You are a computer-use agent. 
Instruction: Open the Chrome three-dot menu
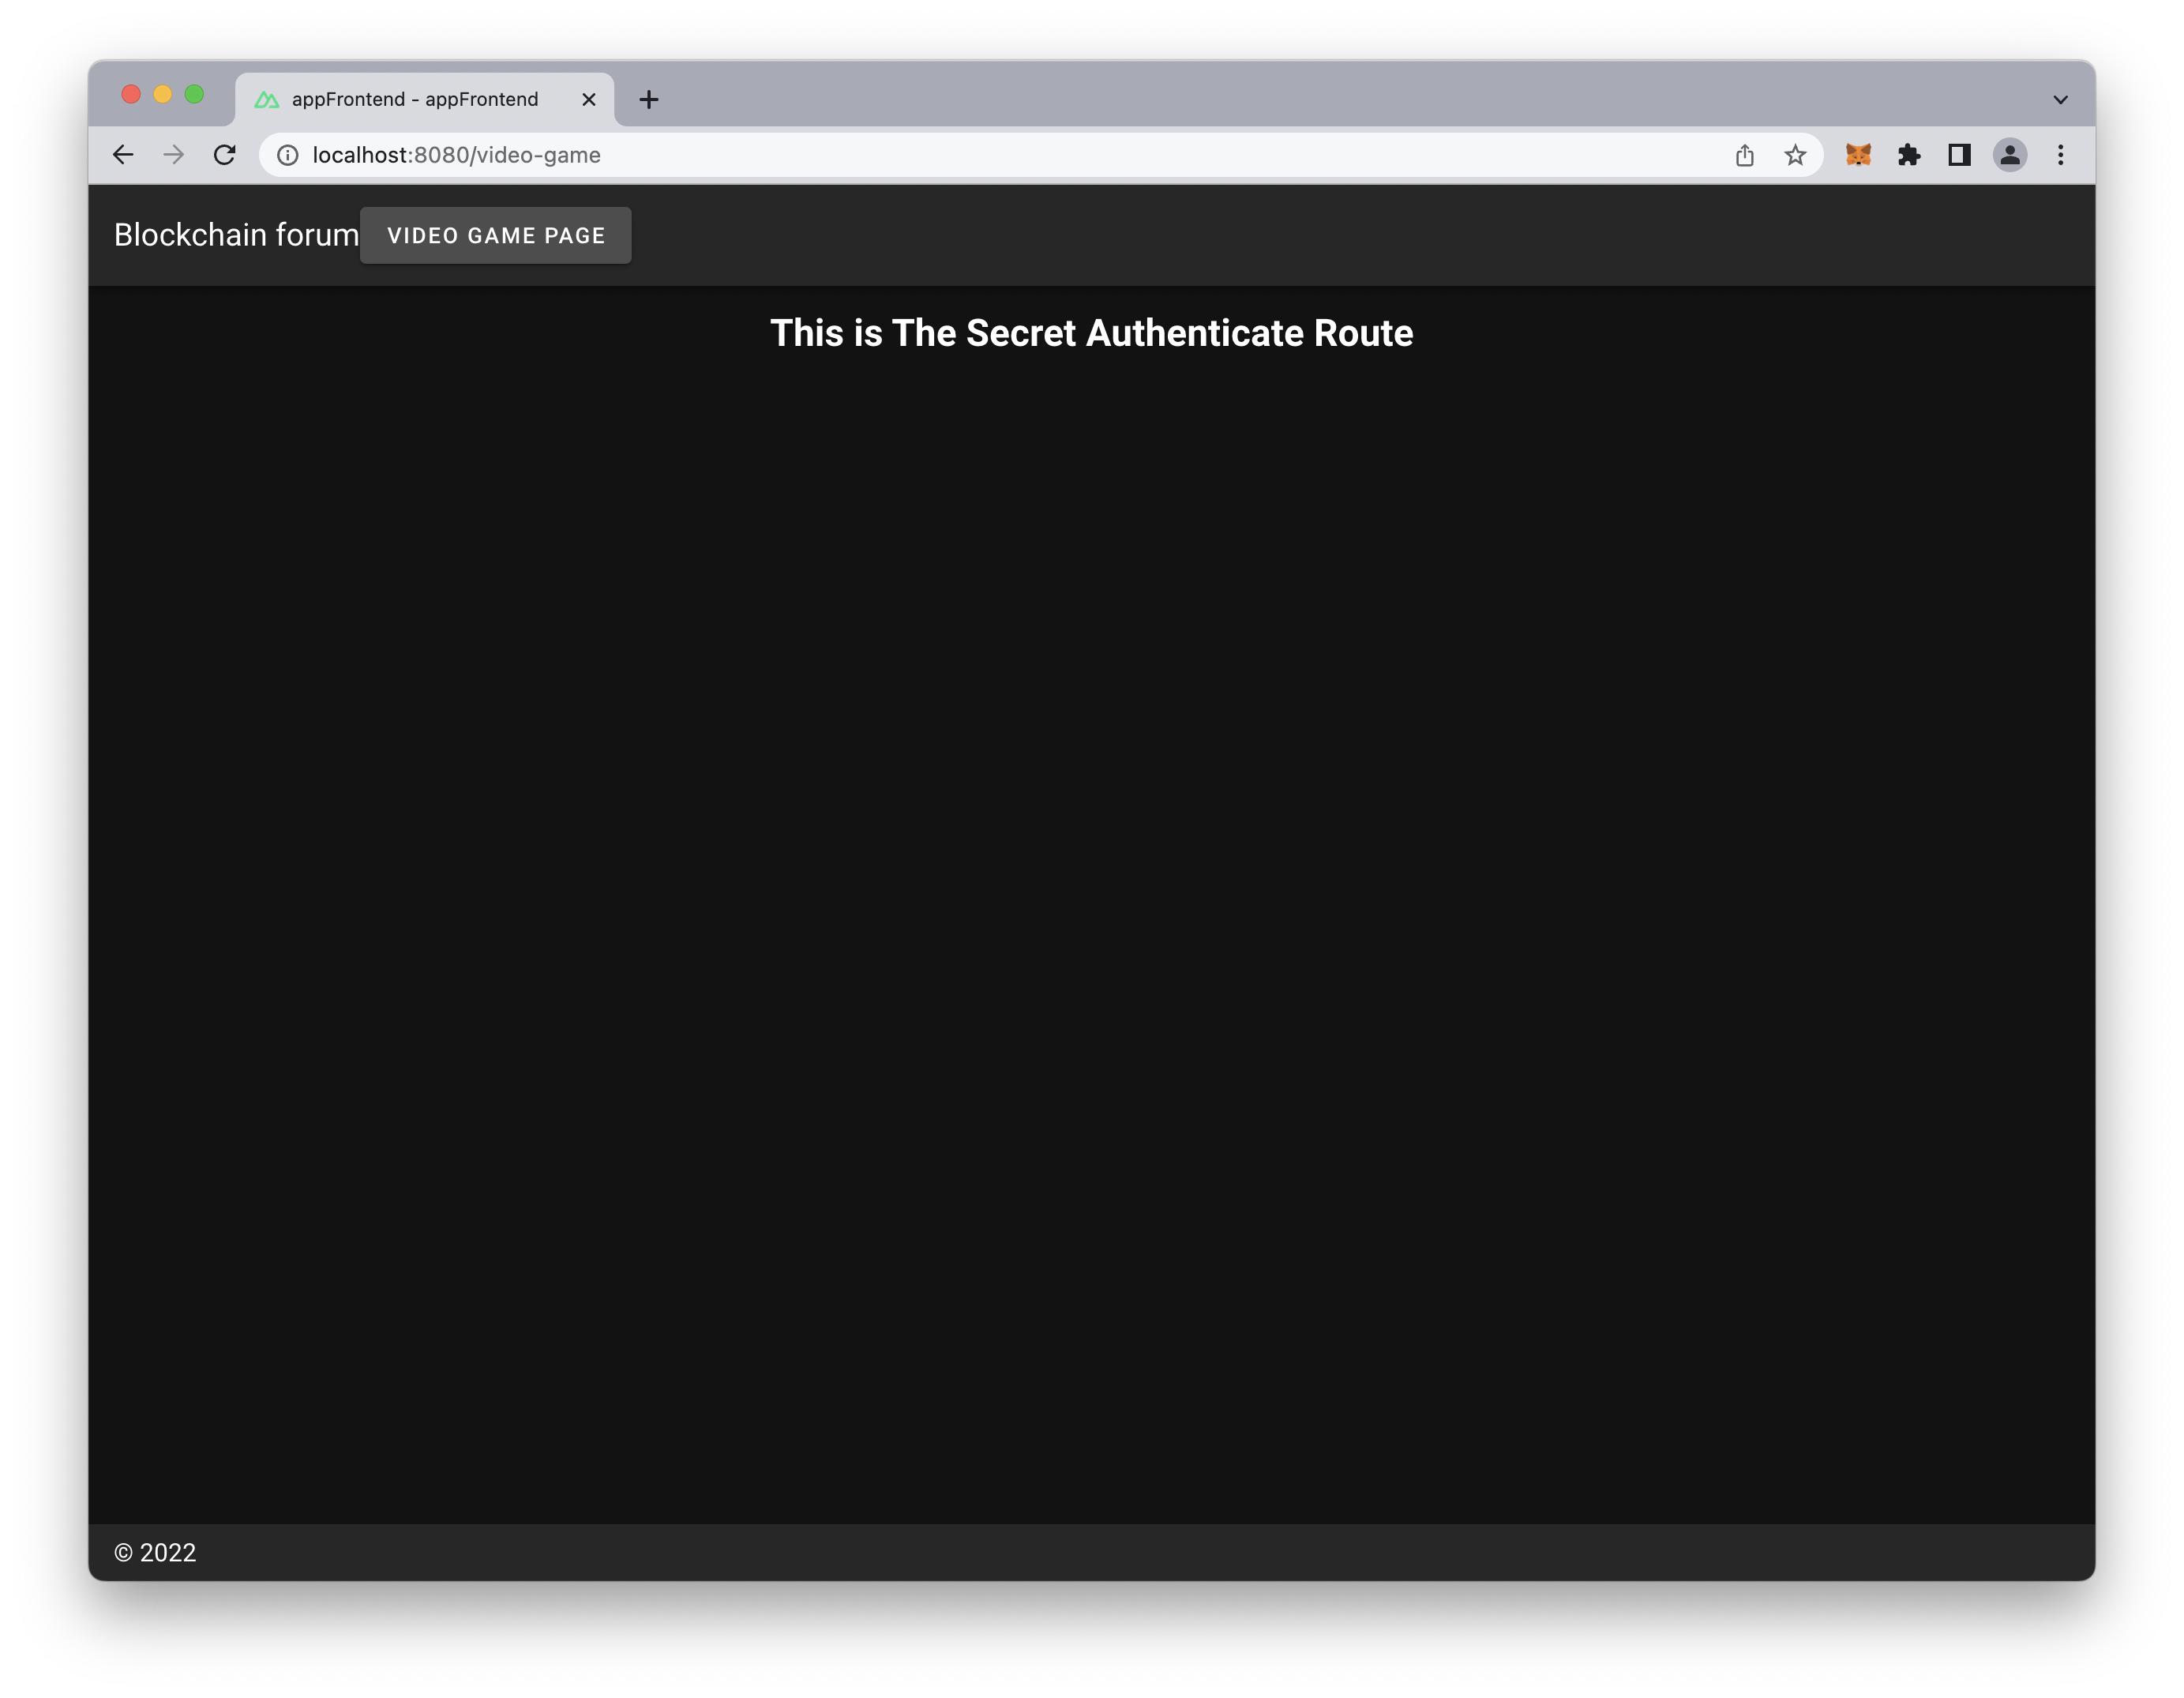2060,155
